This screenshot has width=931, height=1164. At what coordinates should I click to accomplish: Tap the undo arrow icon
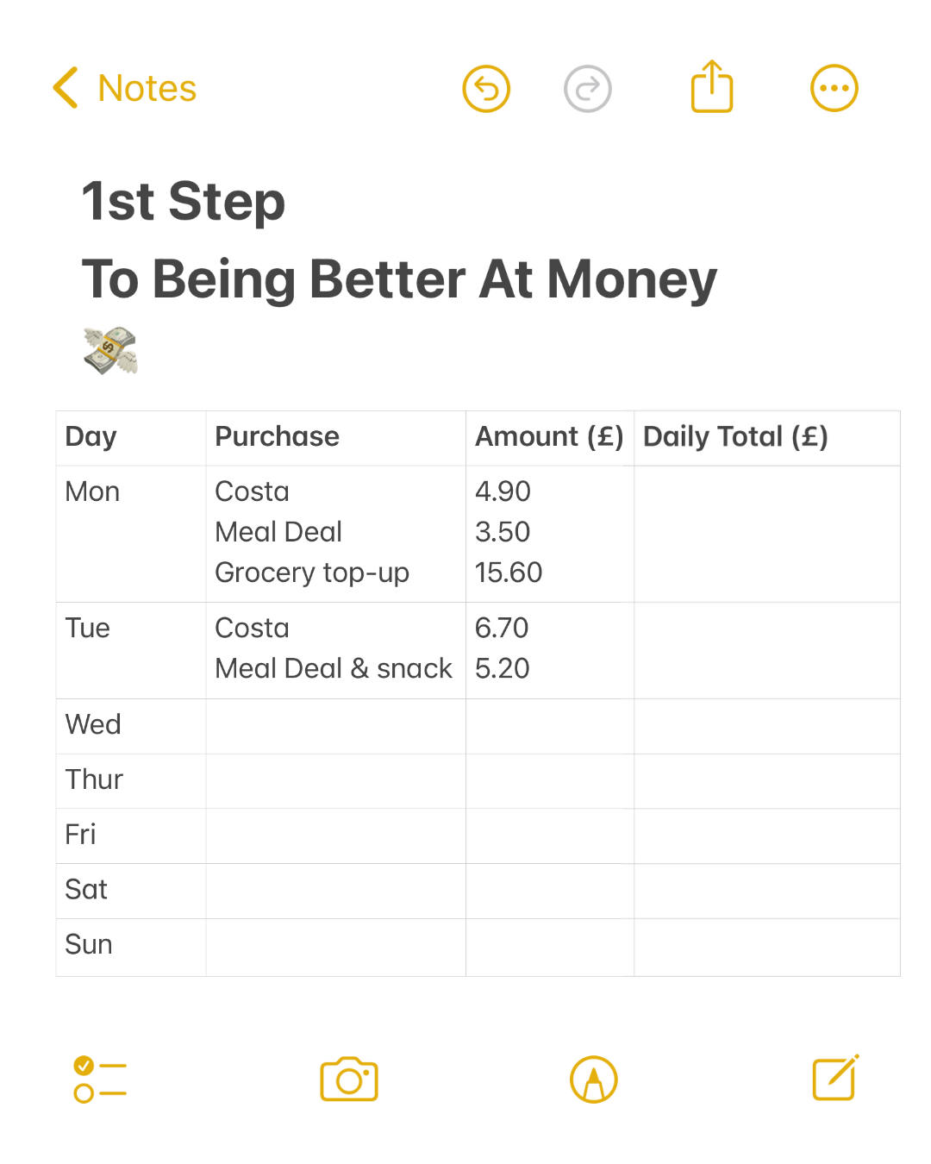[486, 89]
